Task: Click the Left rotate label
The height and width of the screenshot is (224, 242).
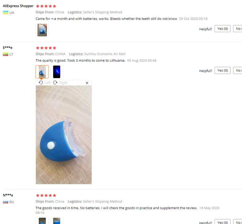Action: point(47,83)
